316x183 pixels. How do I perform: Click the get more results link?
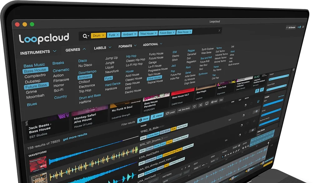point(75,137)
